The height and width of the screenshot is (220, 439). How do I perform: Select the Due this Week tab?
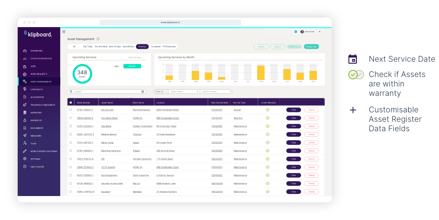(x=101, y=46)
